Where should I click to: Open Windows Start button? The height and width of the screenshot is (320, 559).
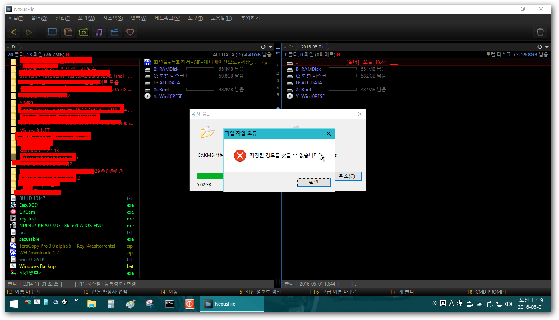pos(14,304)
